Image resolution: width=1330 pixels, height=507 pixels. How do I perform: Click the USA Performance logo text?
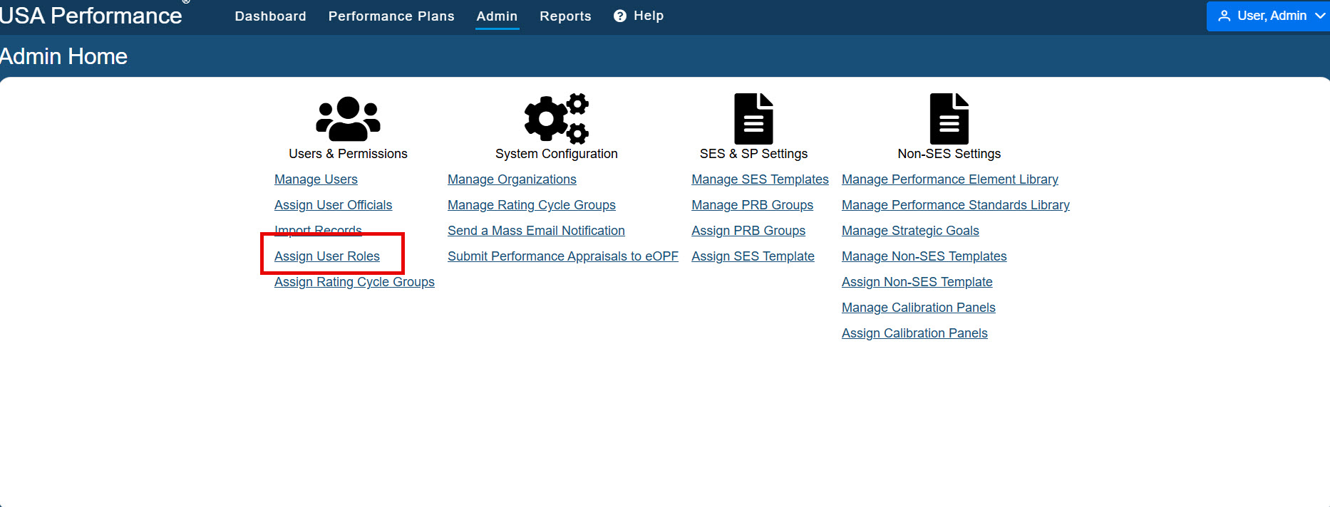[91, 15]
